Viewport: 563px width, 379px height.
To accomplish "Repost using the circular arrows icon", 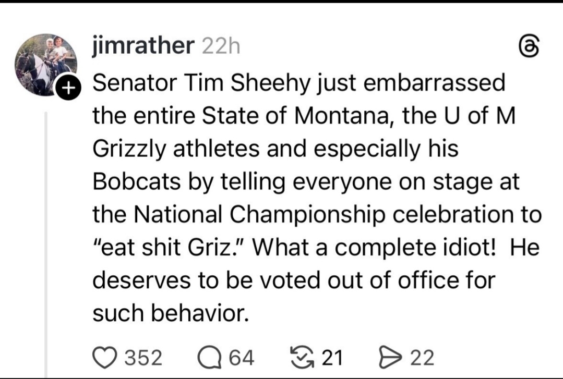I will [x=301, y=358].
